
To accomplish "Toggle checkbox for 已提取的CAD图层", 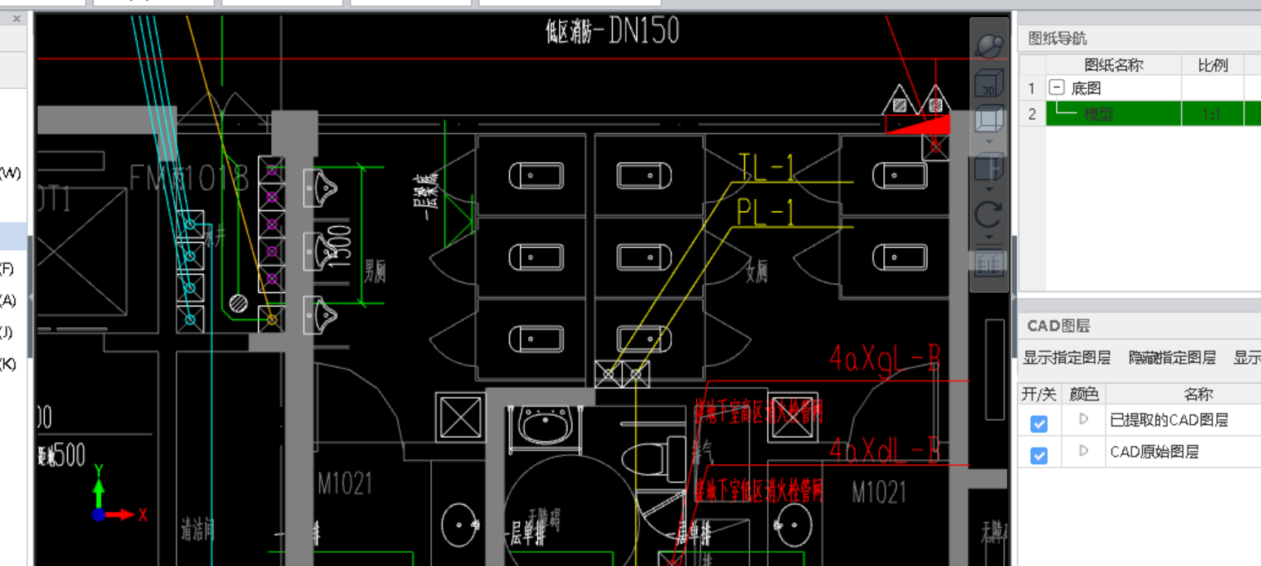I will [x=1039, y=422].
